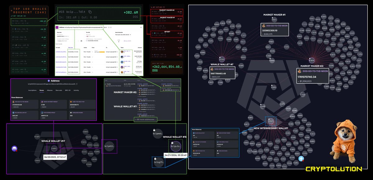The height and width of the screenshot is (180, 373).
Task: Open the Rare sats tab
Action: tap(59, 90)
